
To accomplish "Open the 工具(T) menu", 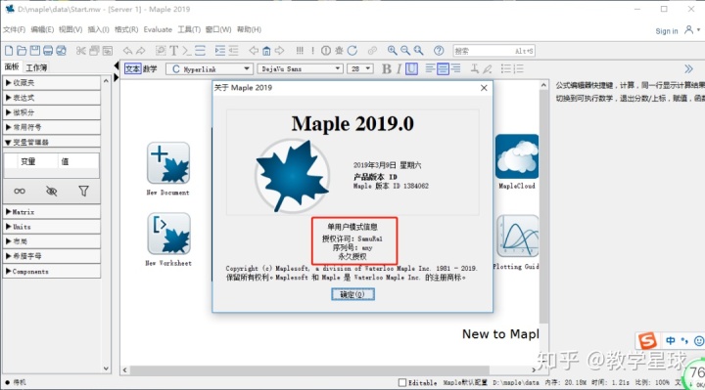I will click(189, 29).
